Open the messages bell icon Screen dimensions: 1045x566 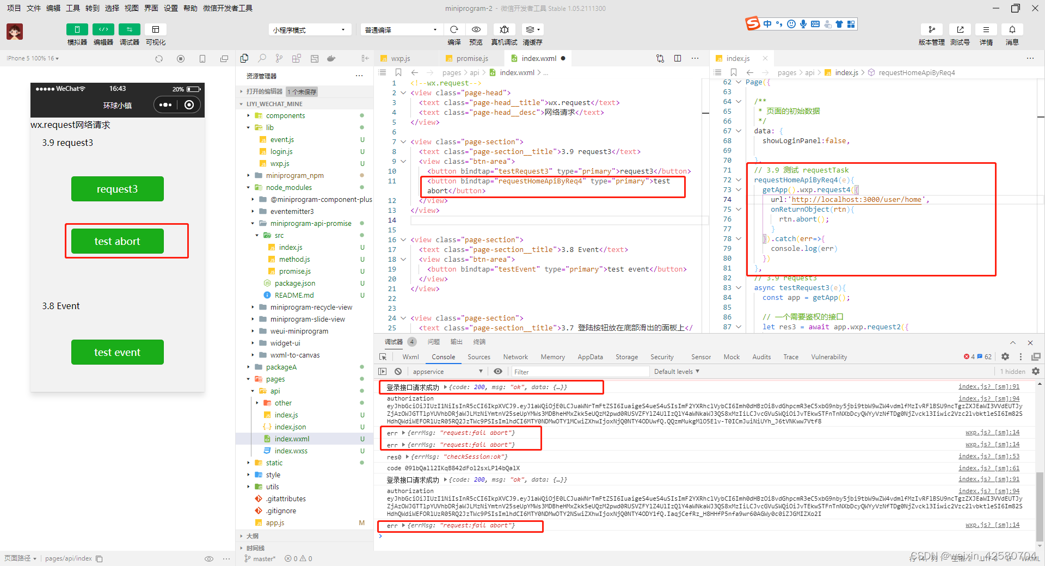pyautogui.click(x=1012, y=29)
